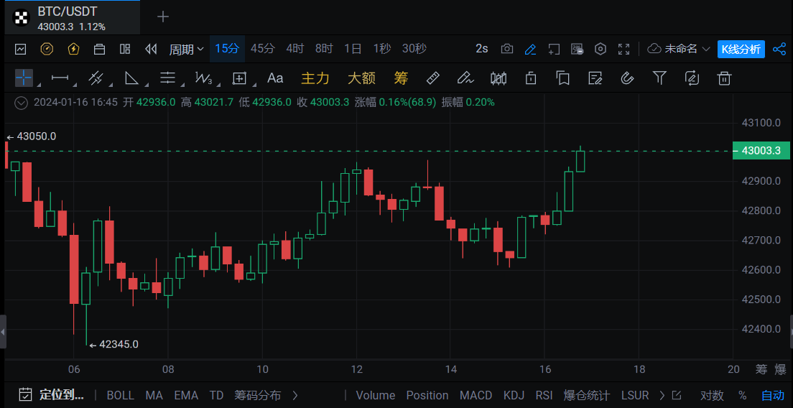The image size is (793, 408).
Task: Click the 43003.3 current price label
Action: point(761,151)
